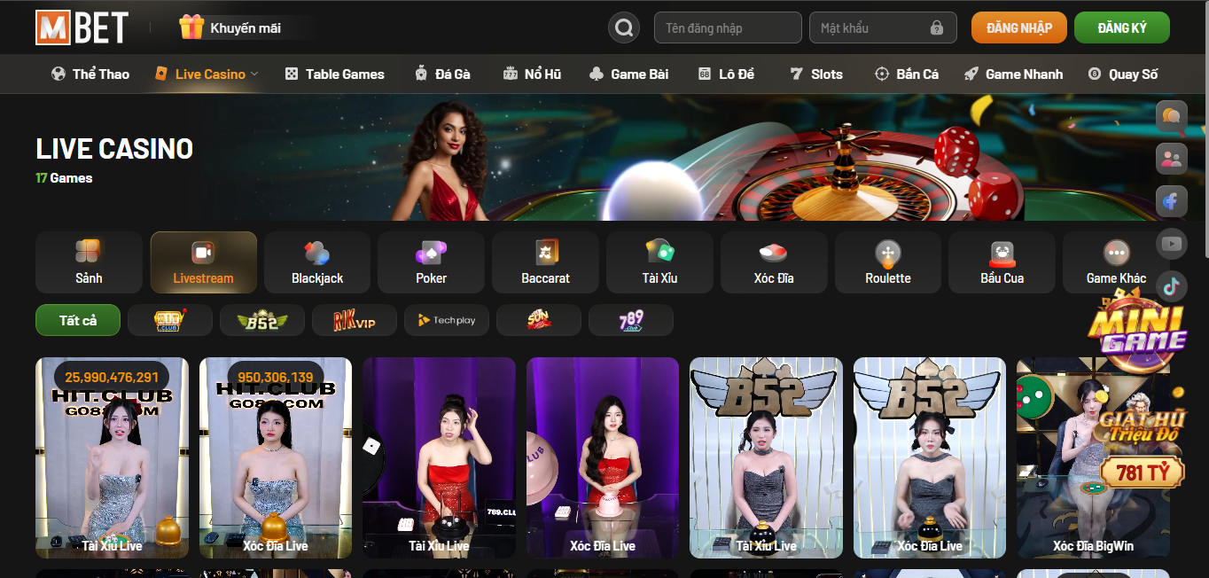Image resolution: width=1209 pixels, height=578 pixels.
Task: Filter by 789 Club provider
Action: tap(631, 320)
